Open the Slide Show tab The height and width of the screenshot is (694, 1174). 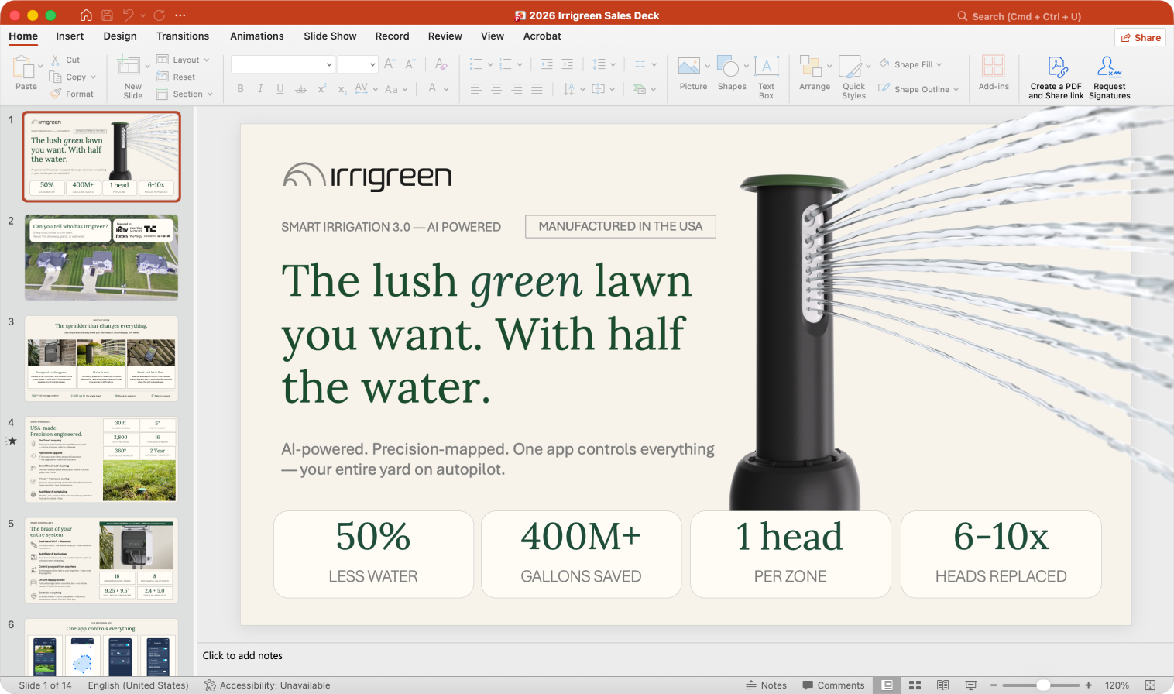click(x=330, y=36)
